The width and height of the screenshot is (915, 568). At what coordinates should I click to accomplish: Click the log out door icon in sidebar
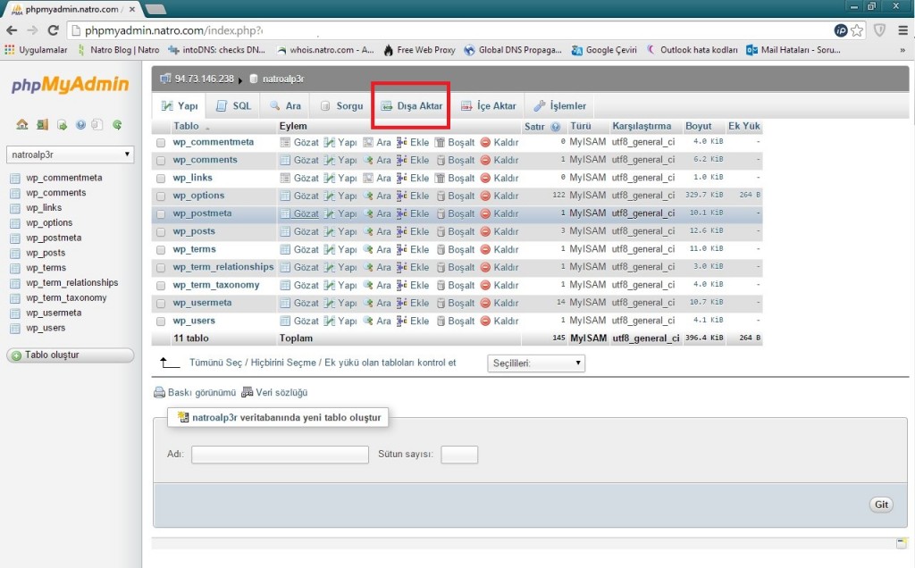point(42,124)
